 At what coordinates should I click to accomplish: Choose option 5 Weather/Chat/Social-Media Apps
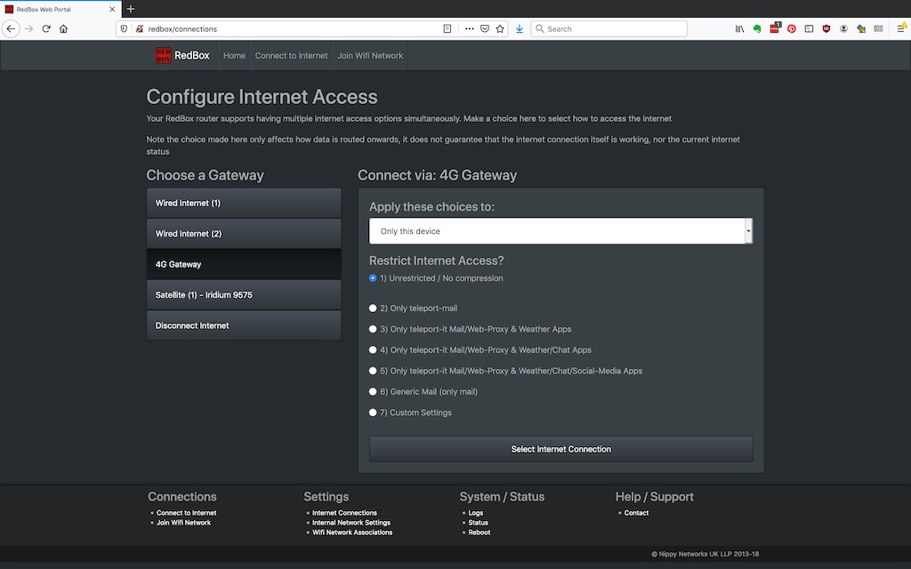[x=373, y=371]
